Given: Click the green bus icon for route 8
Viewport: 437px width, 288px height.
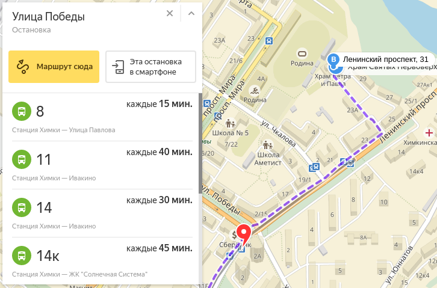Looking at the screenshot, I should click(x=21, y=111).
